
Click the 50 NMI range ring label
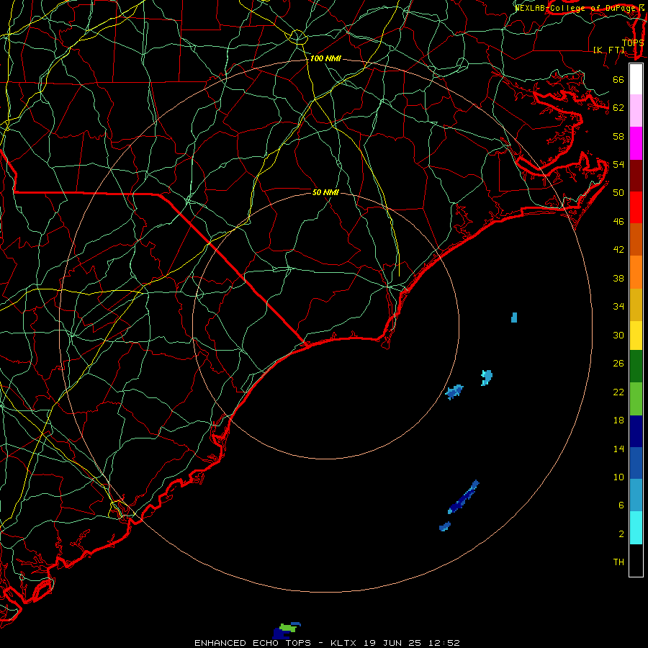click(x=325, y=192)
